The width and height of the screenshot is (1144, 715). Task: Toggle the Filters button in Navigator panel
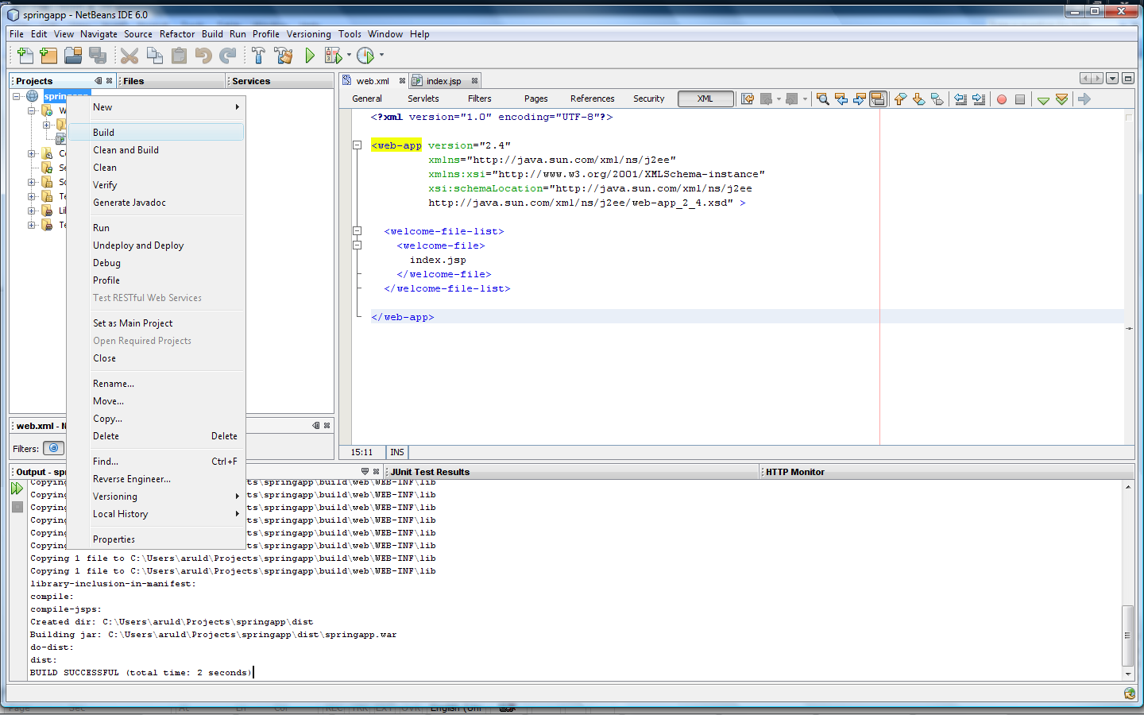pos(53,448)
